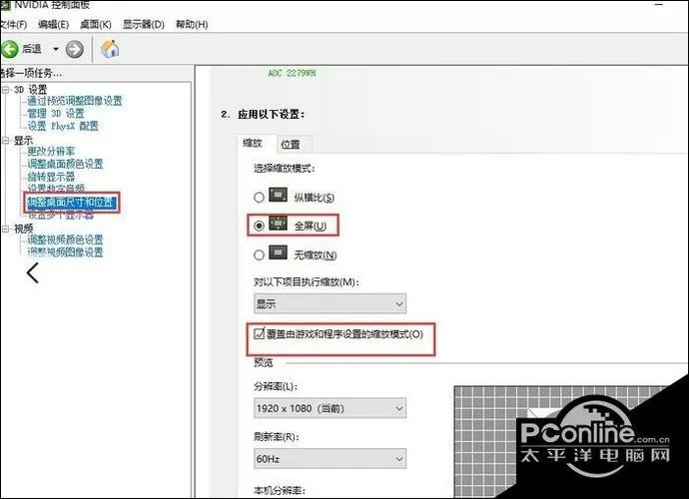The width and height of the screenshot is (689, 499).
Task: Toggle 覆盖由游戏和程序设置的缩放模式 checkbox
Action: click(259, 334)
